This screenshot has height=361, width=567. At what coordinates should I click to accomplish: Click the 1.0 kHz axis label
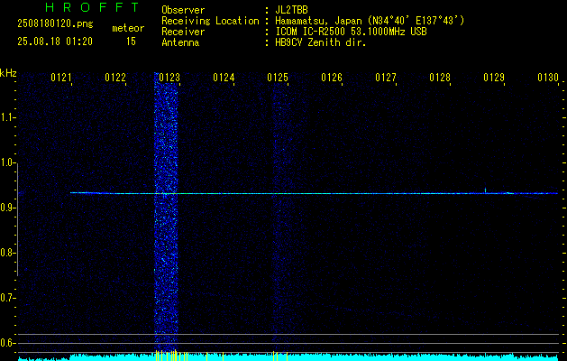[x=6, y=162]
